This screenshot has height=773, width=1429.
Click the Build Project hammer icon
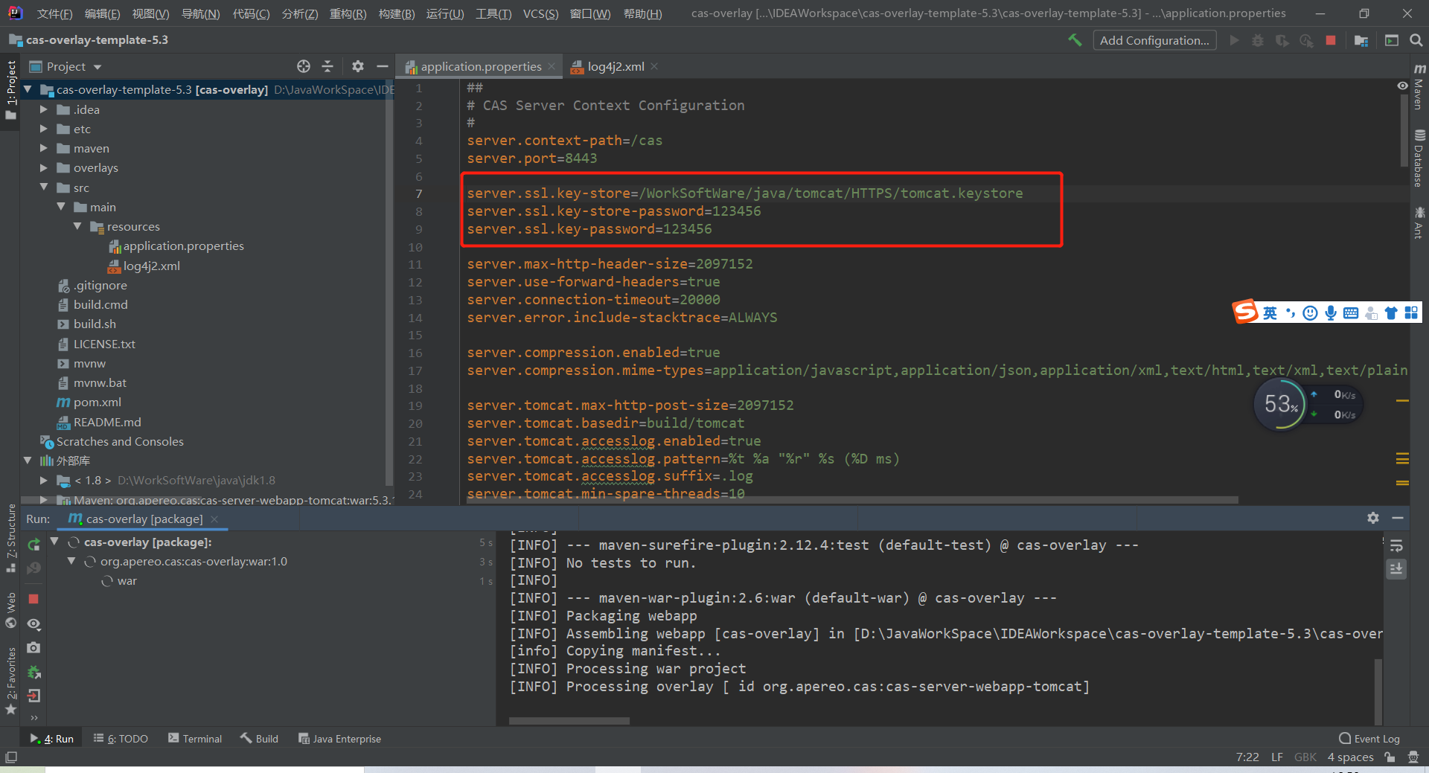[1075, 40]
